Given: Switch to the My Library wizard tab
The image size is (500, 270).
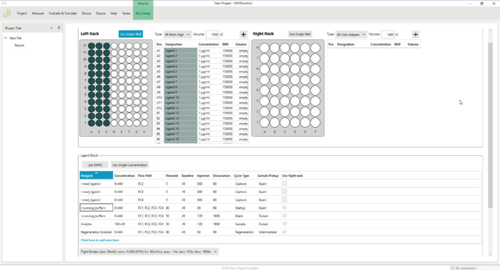Looking at the screenshot, I should 143,13.
